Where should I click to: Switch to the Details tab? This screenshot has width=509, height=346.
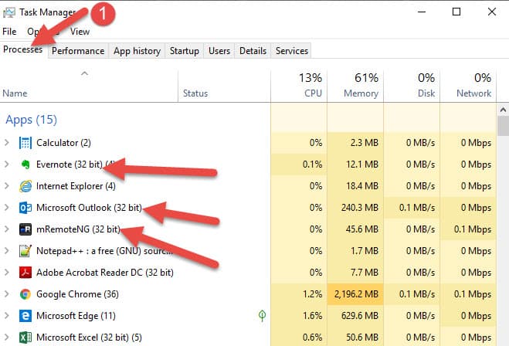253,51
